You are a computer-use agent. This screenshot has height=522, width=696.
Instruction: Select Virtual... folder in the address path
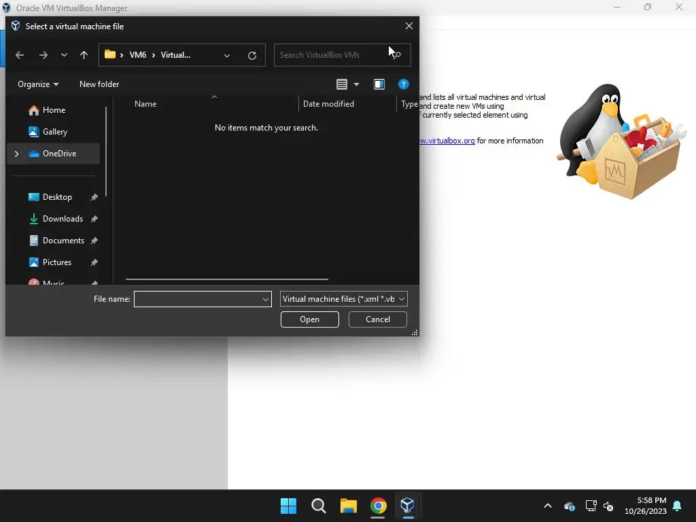tap(175, 55)
